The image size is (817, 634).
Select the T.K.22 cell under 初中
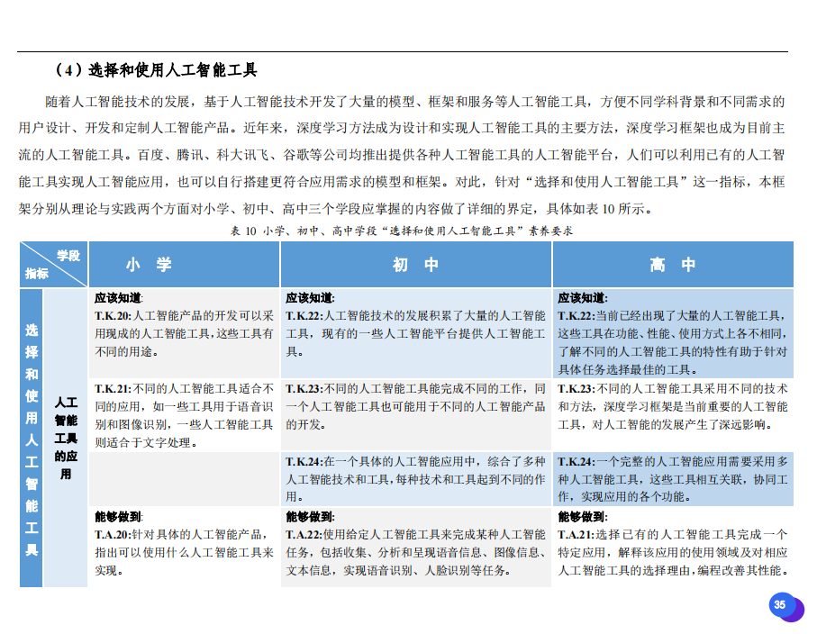point(415,333)
